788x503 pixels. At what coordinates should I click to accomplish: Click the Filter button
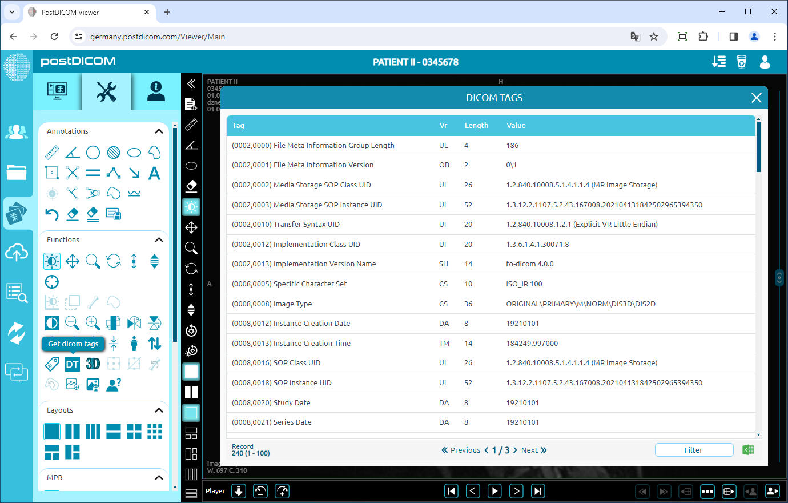[x=694, y=450]
